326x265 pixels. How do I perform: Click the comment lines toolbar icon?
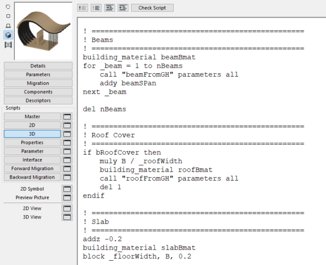[x=83, y=8]
